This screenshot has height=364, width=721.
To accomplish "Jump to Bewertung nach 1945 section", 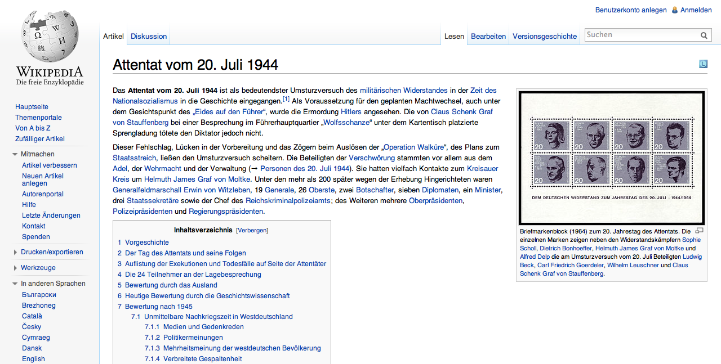I will coord(155,307).
